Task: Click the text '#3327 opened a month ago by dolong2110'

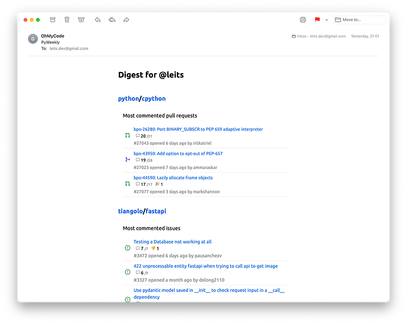Action: coord(179,280)
